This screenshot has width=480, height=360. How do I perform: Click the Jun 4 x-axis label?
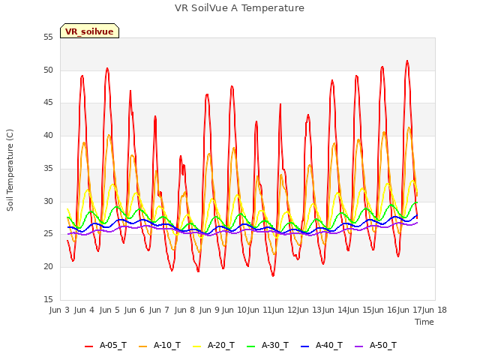click(x=84, y=310)
